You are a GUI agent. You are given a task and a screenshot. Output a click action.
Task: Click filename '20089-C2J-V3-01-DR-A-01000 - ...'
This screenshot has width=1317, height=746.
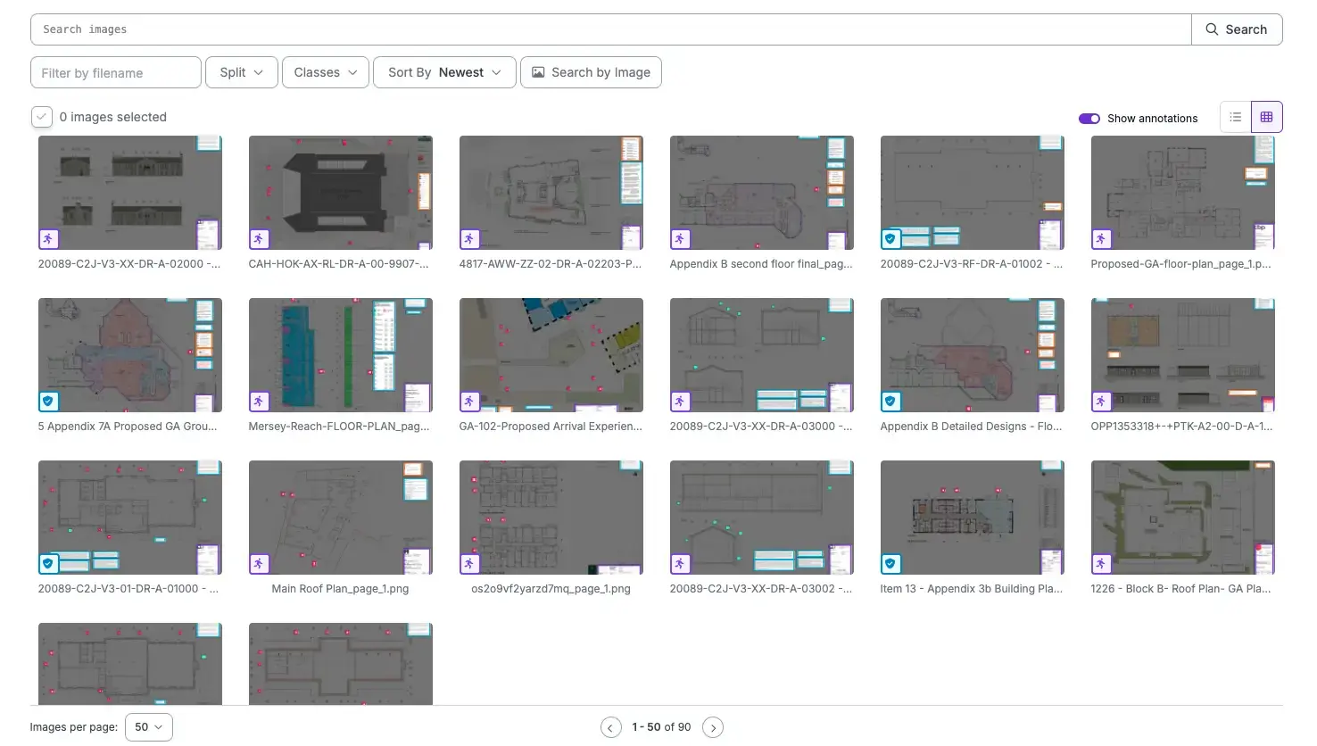point(128,589)
